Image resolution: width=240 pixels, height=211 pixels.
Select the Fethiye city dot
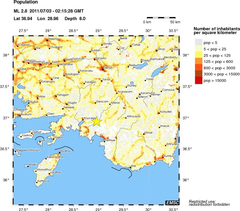click(x=105, y=141)
